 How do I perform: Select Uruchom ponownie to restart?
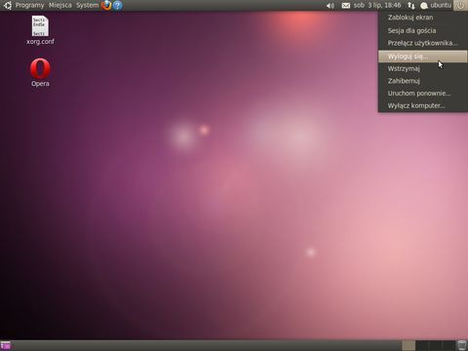[423, 94]
